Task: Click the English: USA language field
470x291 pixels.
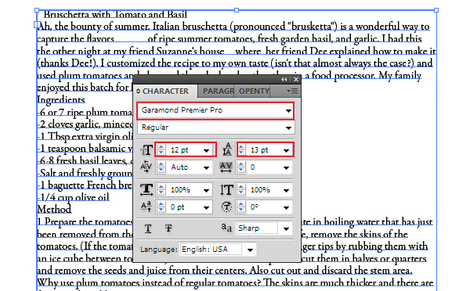Action: [211, 250]
